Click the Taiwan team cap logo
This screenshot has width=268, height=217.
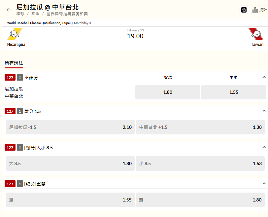[256, 34]
